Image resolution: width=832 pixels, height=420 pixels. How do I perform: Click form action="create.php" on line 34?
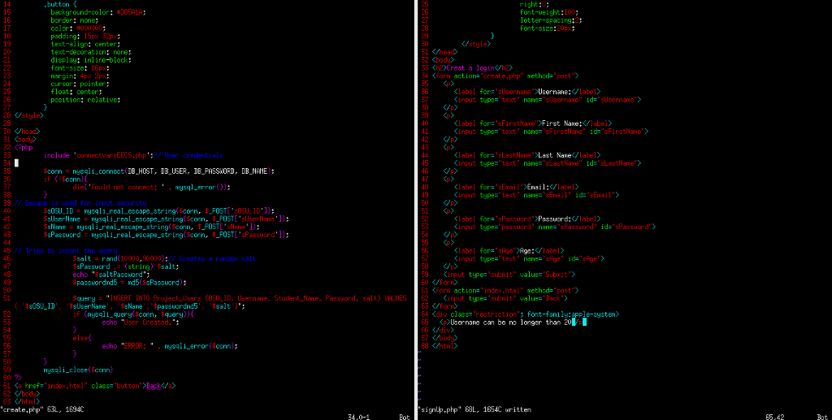pos(505,76)
